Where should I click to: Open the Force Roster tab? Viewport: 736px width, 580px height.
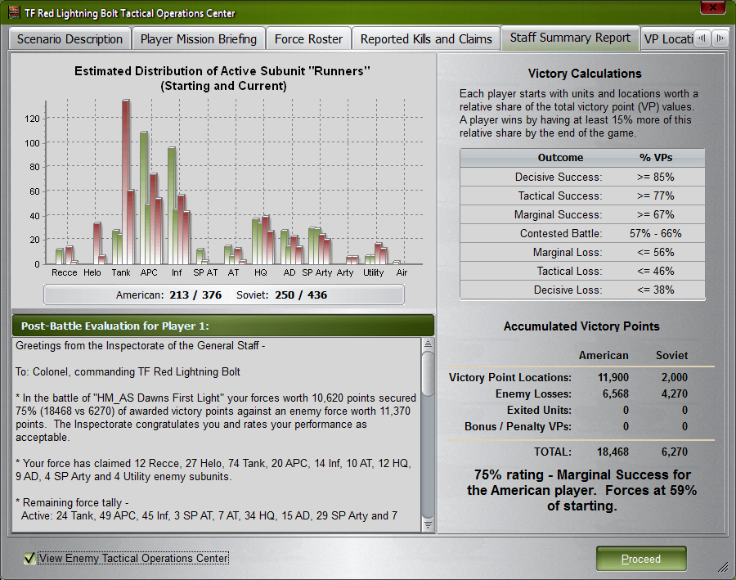[308, 39]
